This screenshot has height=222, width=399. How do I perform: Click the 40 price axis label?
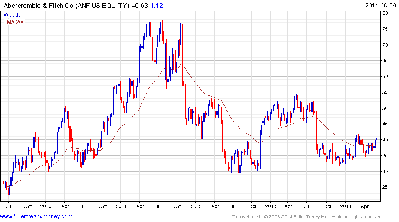(385, 140)
